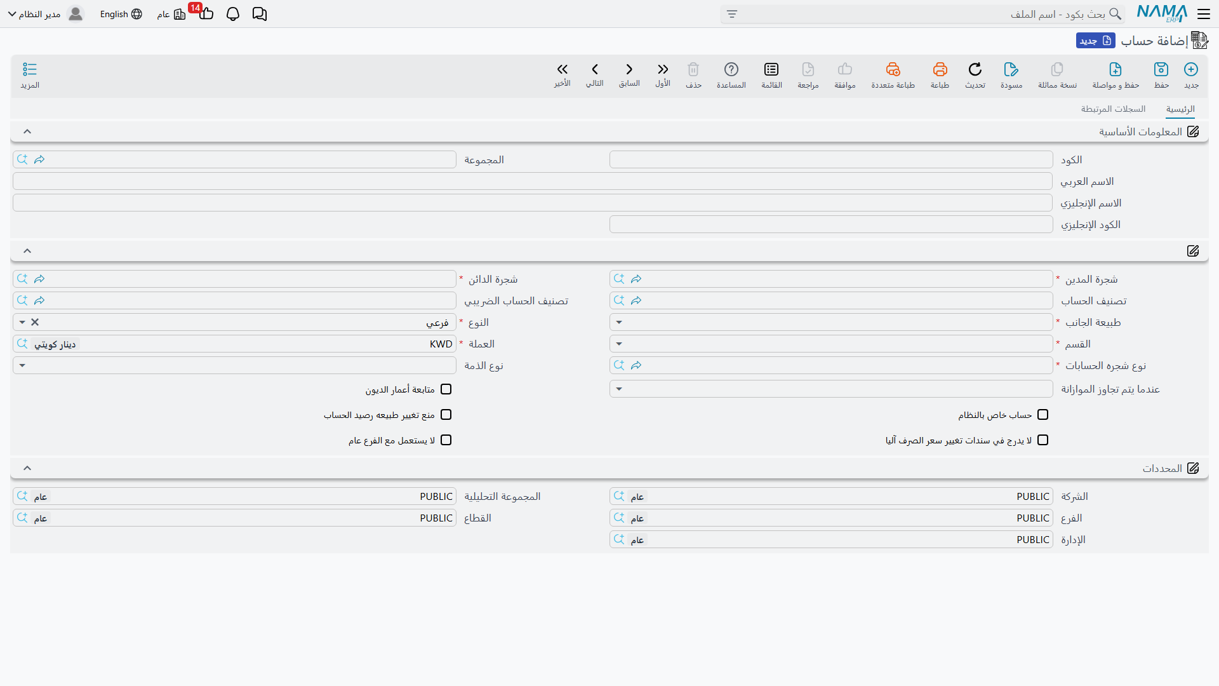1219x686 pixels.
Task: Save as draft with مسودة icon
Action: [1011, 69]
